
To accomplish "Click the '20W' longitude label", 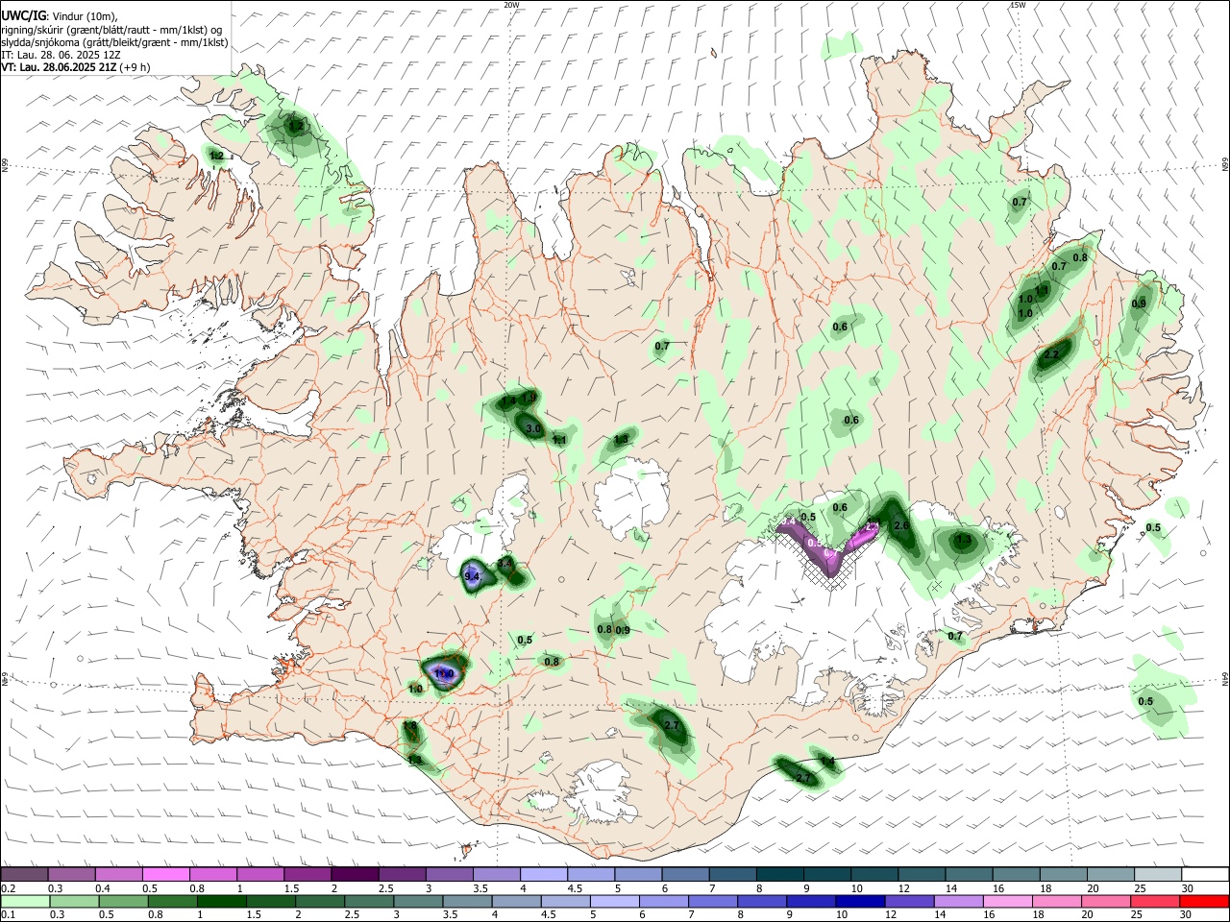I will 511,5.
